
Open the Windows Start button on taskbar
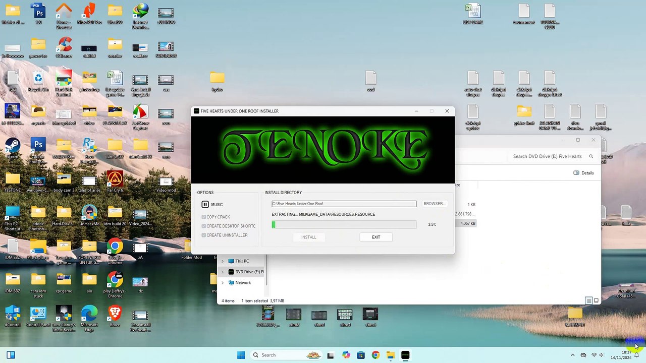click(x=241, y=355)
